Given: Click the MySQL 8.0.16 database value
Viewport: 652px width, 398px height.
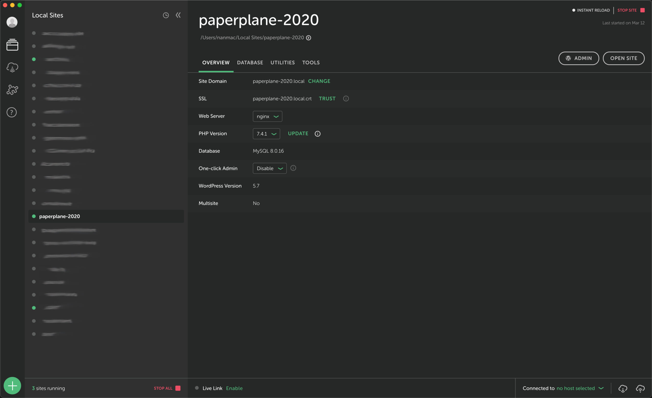Looking at the screenshot, I should click(268, 151).
